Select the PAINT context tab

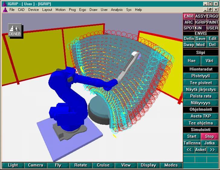212,22
